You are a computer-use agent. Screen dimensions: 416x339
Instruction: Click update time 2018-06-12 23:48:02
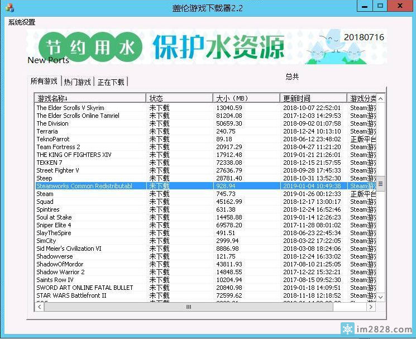(312, 139)
